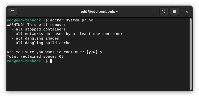Click the Total reclaimed space: 0B line

35,56
